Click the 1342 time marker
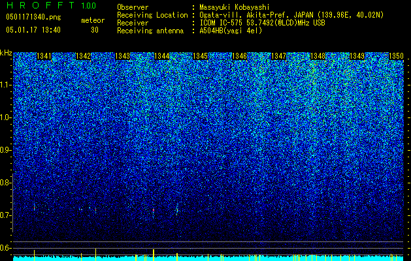The width and height of the screenshot is (411, 261). (83, 56)
